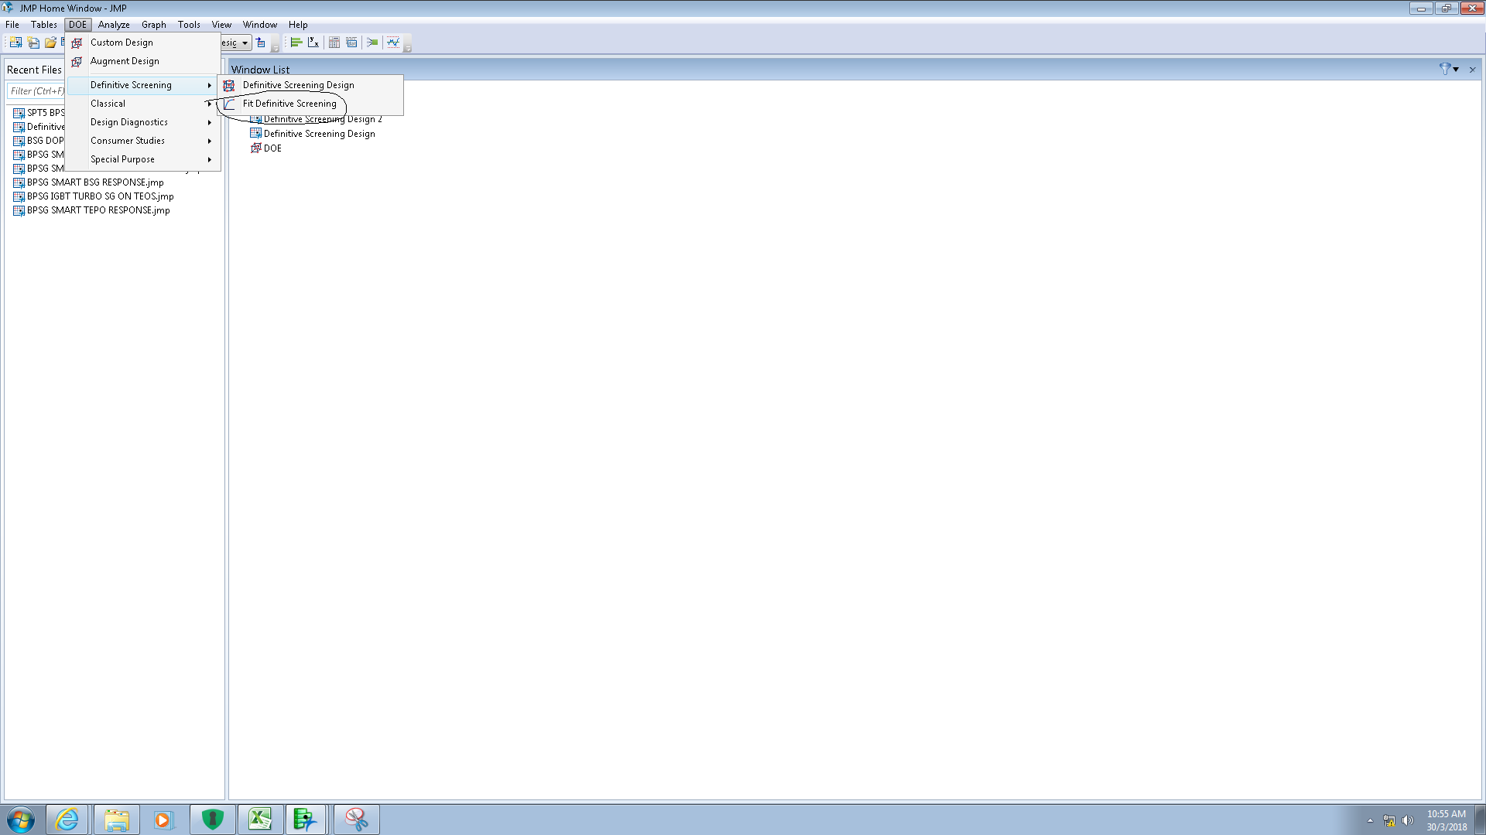1486x835 pixels.
Task: Click the Open file folder toolbar icon
Action: [x=50, y=43]
